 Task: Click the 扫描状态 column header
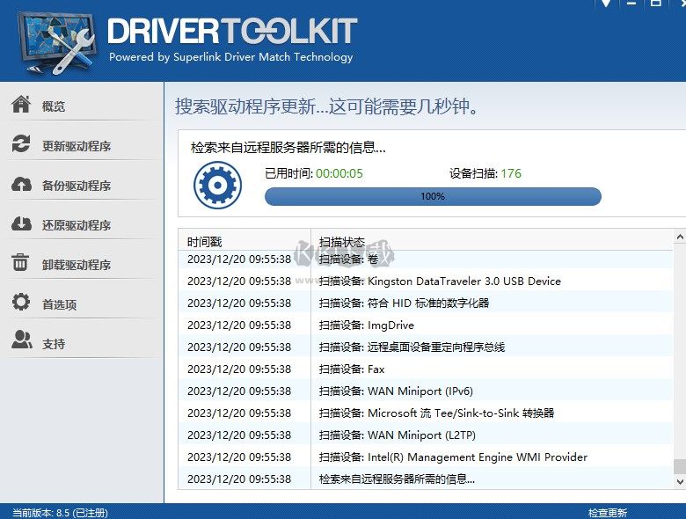[492, 242]
